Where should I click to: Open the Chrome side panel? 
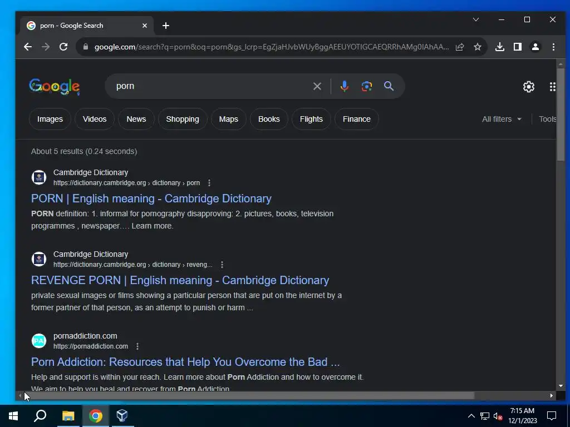click(517, 47)
